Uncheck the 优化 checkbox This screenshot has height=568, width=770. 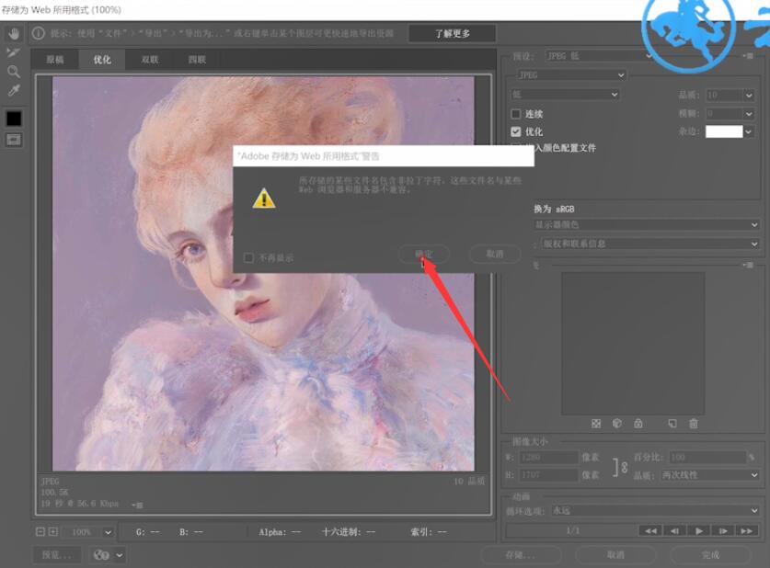click(x=515, y=131)
